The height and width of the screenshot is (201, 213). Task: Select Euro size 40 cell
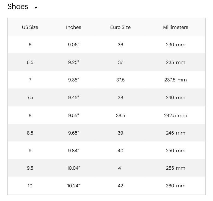point(120,151)
